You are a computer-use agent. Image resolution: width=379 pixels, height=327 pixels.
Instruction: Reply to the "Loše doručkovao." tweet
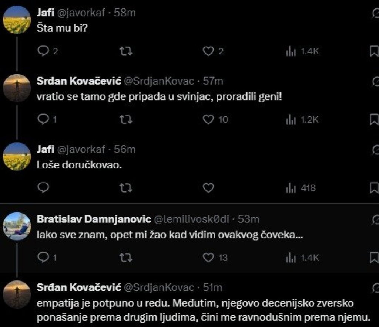click(44, 188)
